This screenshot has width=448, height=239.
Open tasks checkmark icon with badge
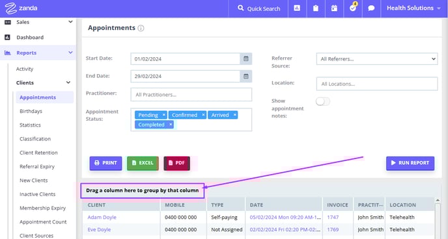click(x=353, y=8)
